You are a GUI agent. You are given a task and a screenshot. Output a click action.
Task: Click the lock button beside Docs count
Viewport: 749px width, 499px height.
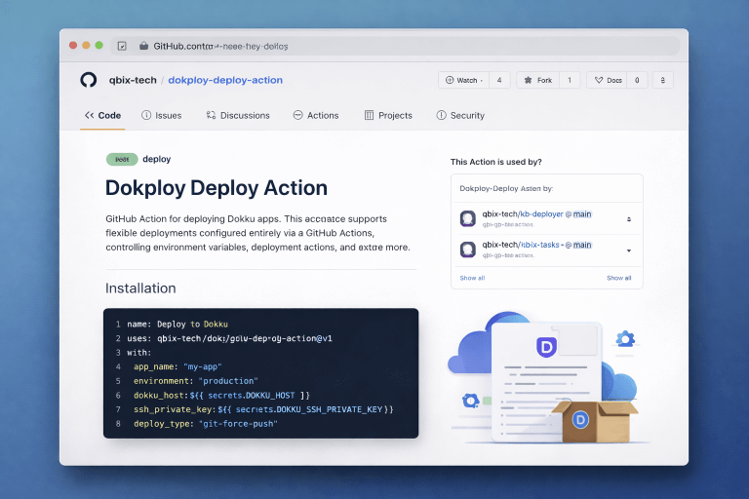663,80
